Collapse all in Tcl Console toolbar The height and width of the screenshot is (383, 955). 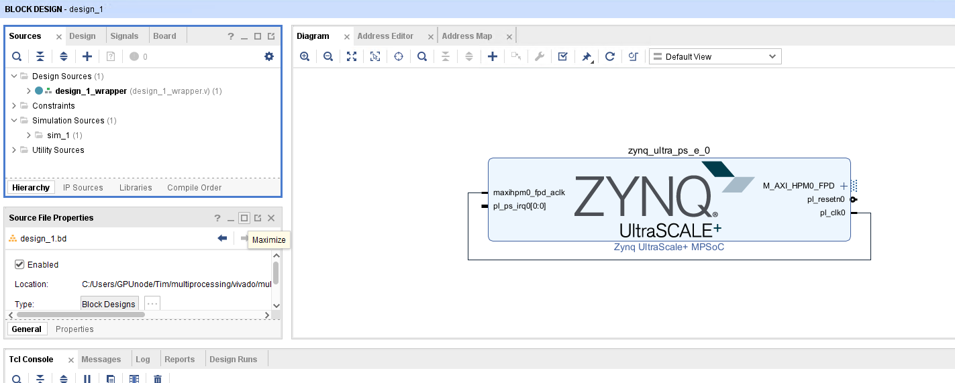(x=40, y=379)
